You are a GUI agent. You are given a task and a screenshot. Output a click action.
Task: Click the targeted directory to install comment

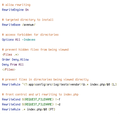click(28, 20)
